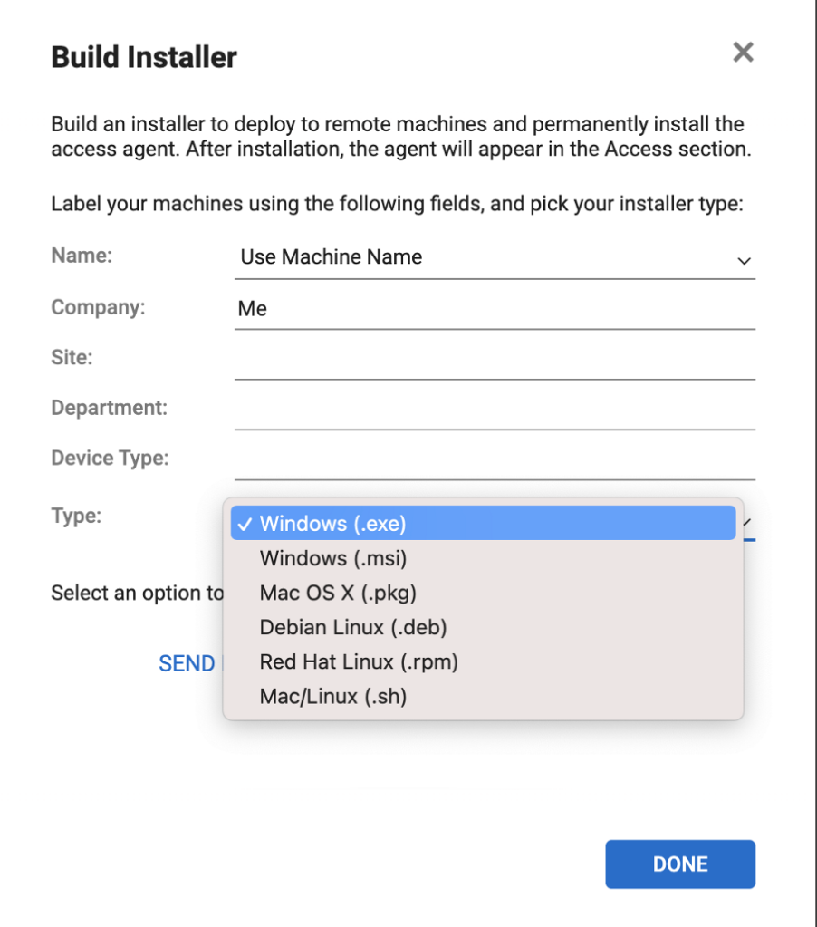Click the Build Installer heading

144,57
